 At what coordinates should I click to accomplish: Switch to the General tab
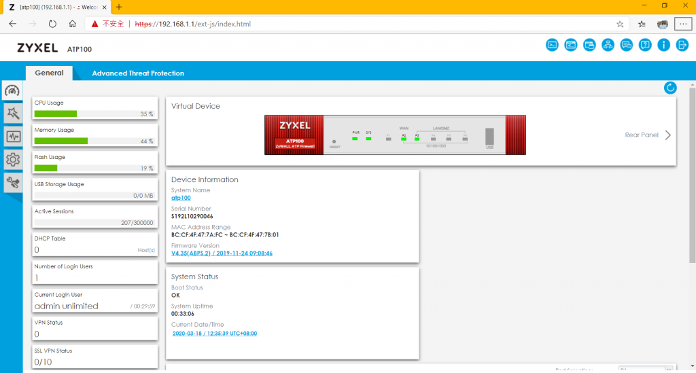(x=49, y=73)
